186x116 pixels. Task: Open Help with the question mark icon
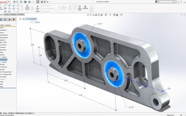tap(181, 2)
